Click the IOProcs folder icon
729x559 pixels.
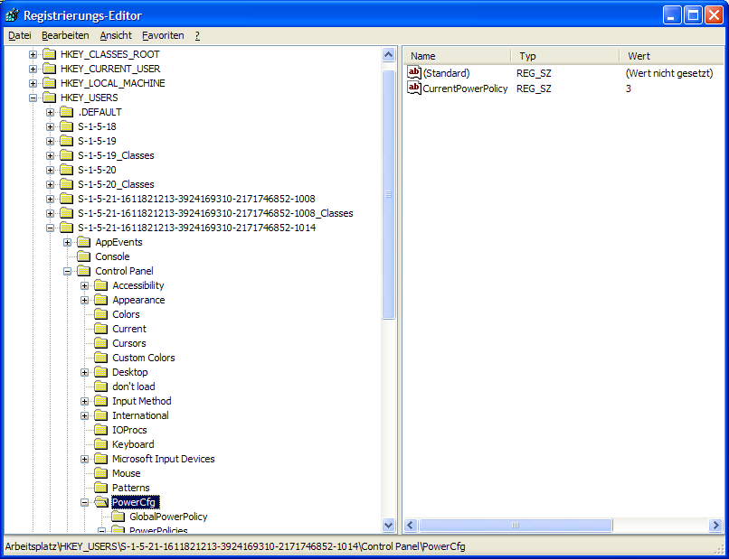coord(101,430)
